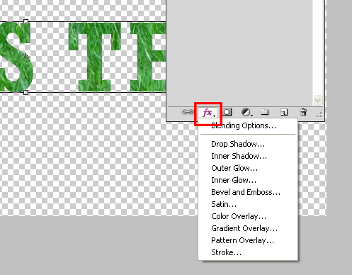Choose Bevel and Emboss option
The width and height of the screenshot is (352, 275).
click(x=246, y=192)
